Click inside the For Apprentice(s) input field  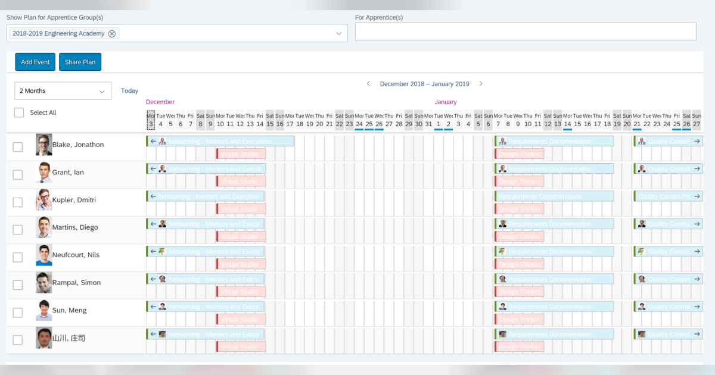[527, 31]
